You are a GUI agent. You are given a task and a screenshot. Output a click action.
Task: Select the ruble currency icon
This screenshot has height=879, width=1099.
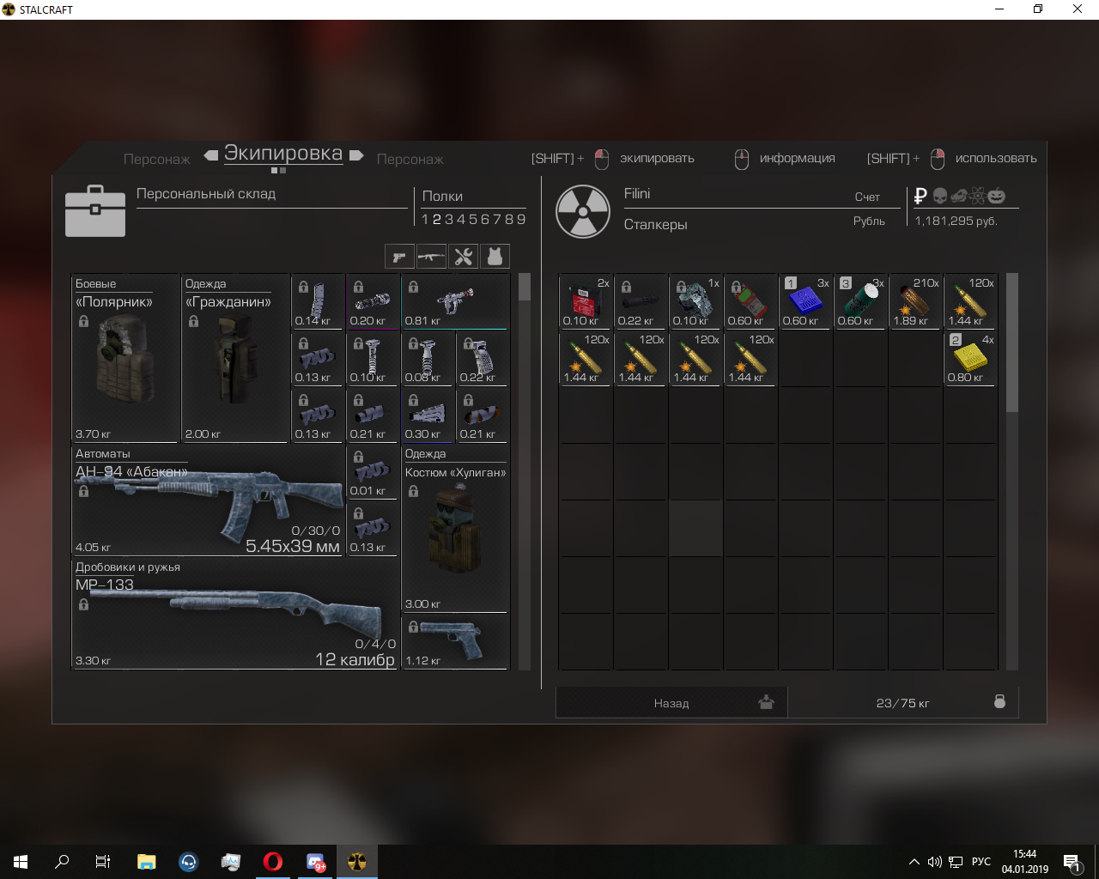pos(920,196)
